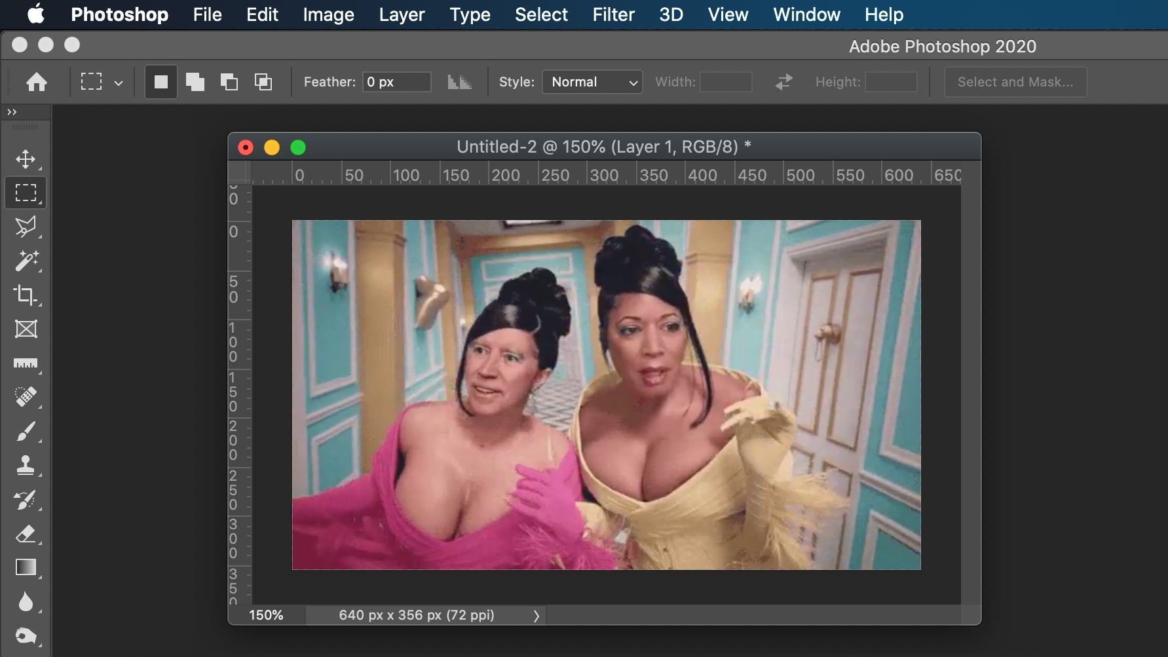Select the Frame tool

coord(26,329)
